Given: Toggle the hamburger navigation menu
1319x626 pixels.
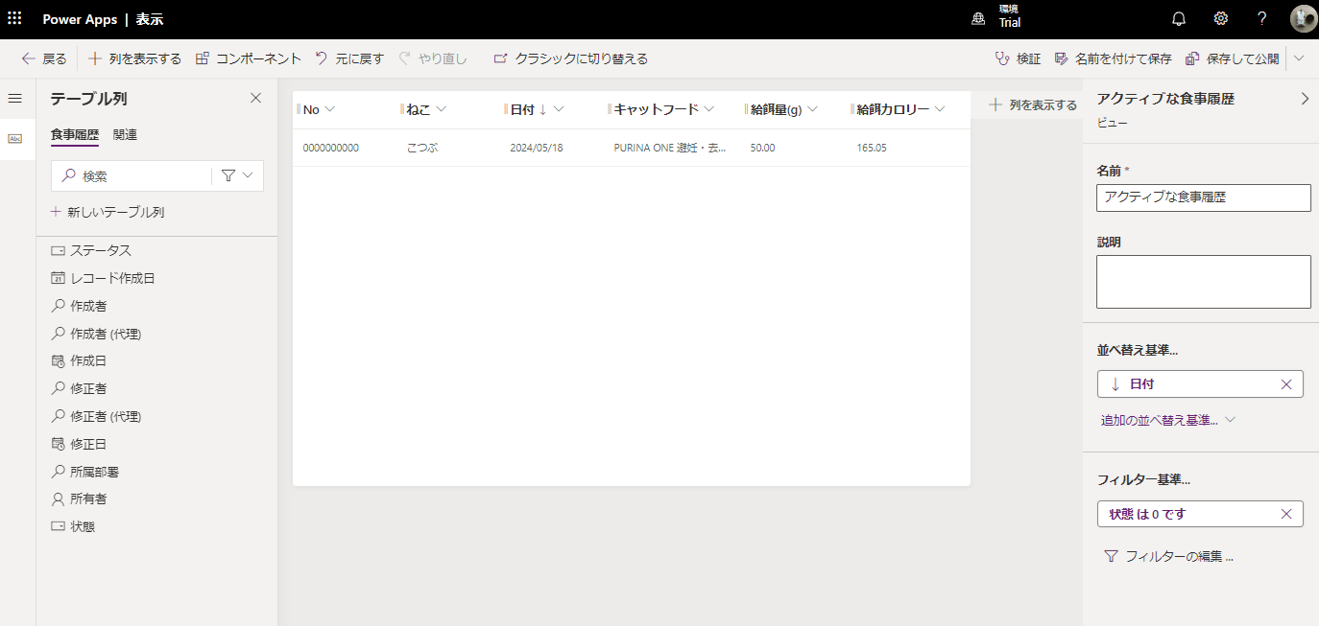Looking at the screenshot, I should [x=14, y=99].
